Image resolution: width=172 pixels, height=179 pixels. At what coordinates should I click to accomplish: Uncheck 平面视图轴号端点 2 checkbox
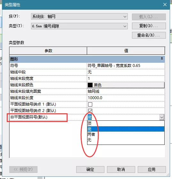pos(90,111)
